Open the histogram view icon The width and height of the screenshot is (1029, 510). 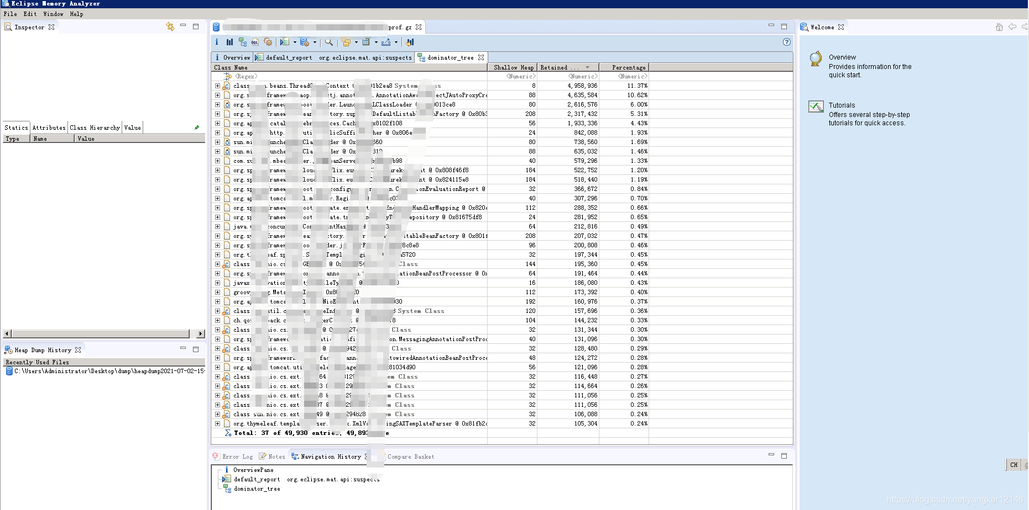(x=229, y=42)
